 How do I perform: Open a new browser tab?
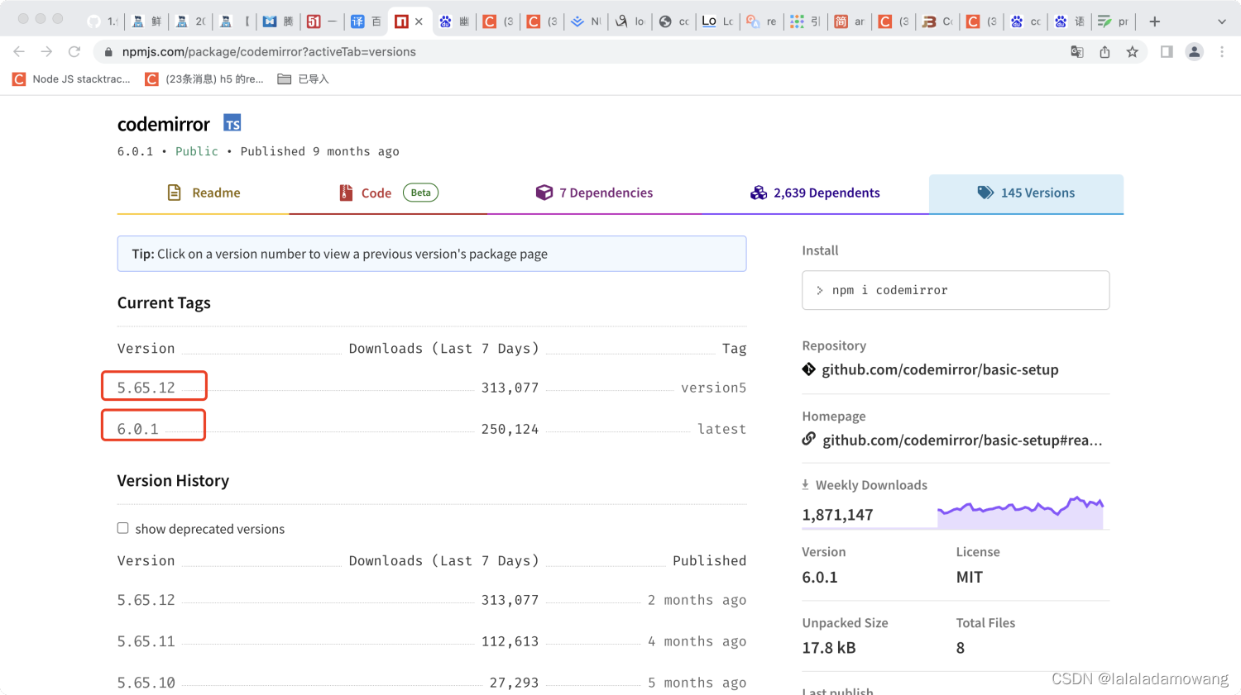(x=1155, y=21)
